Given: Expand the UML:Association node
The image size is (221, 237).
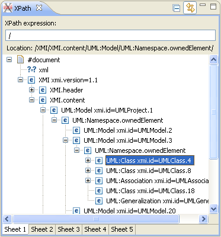Looking at the screenshot, I should (88, 181).
